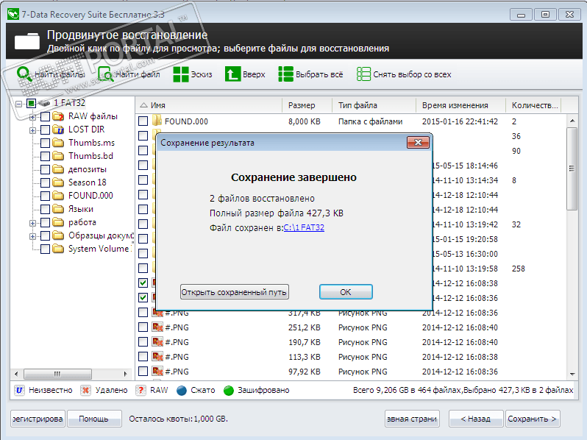Screen dimensions: 587x440
Task: Click the file list scroll up arrow
Action: 572,121
